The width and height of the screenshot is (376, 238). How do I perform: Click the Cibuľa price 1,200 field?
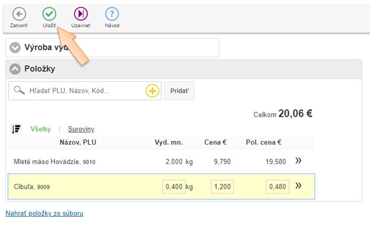point(222,187)
